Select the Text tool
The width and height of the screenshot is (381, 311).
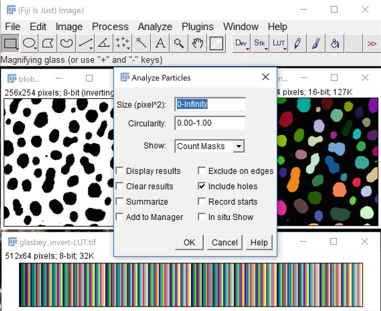(160, 43)
